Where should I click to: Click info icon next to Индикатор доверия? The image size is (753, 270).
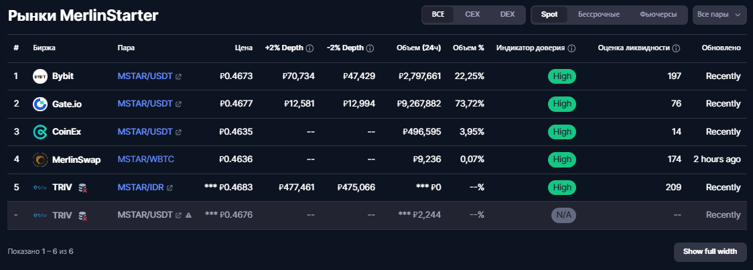[571, 48]
